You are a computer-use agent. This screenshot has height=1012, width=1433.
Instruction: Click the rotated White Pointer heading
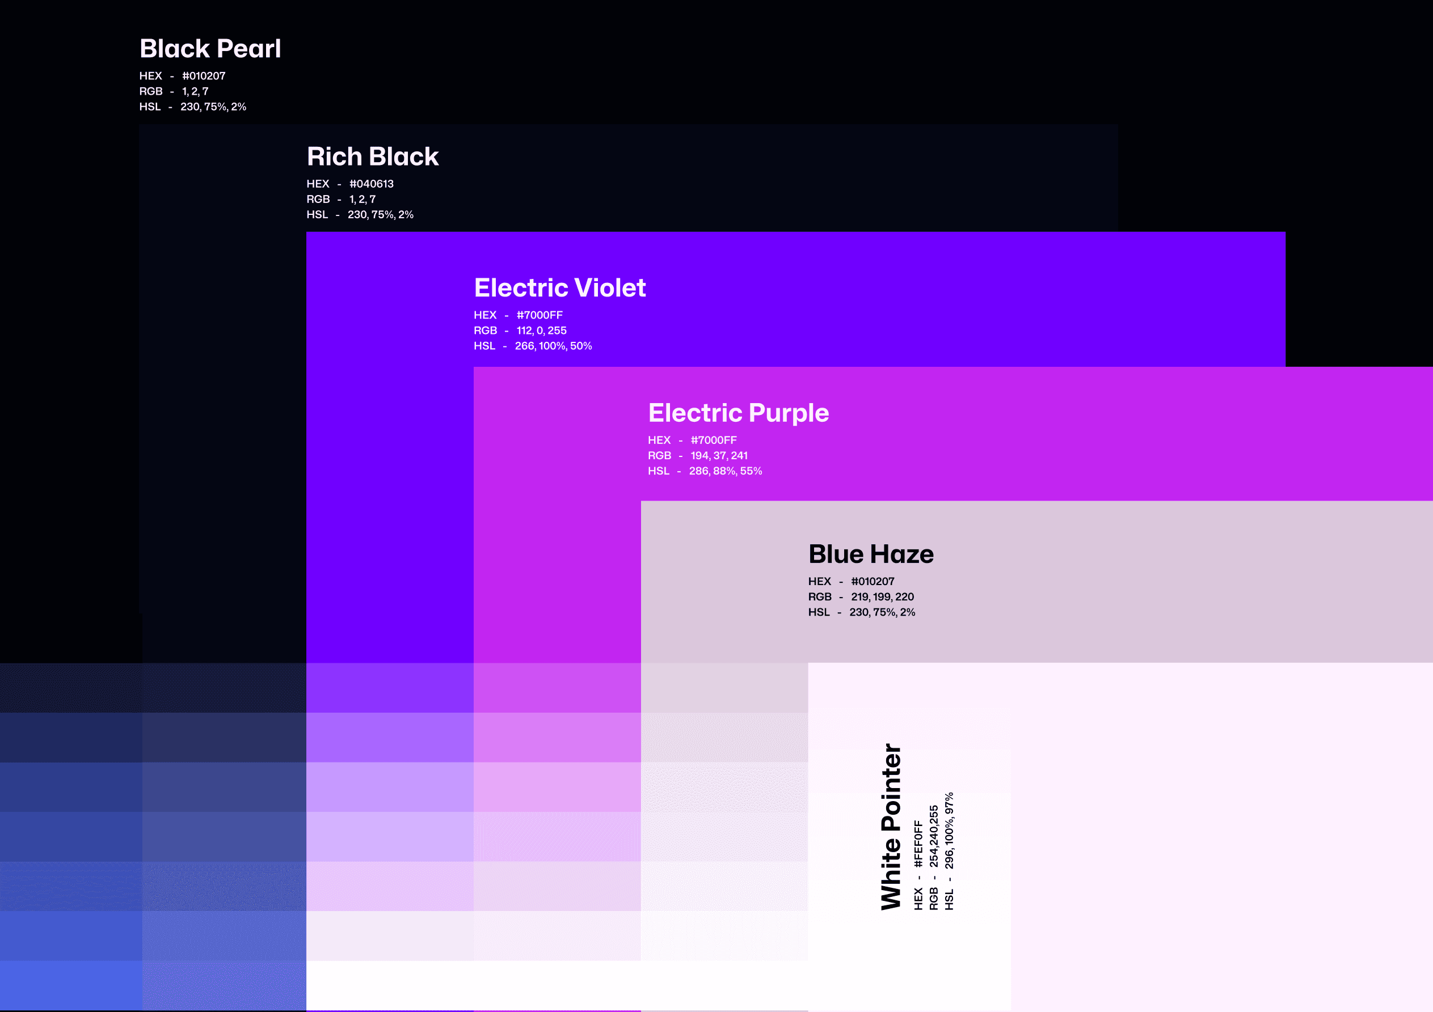891,827
